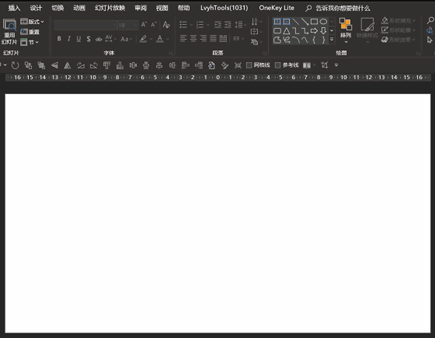Viewport: 435px width, 338px height.
Task: Open the Section (节) dropdown
Action: click(29, 42)
